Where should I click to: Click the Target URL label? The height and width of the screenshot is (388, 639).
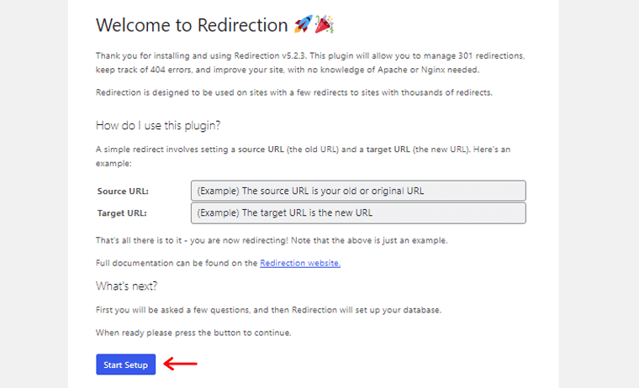click(x=122, y=213)
